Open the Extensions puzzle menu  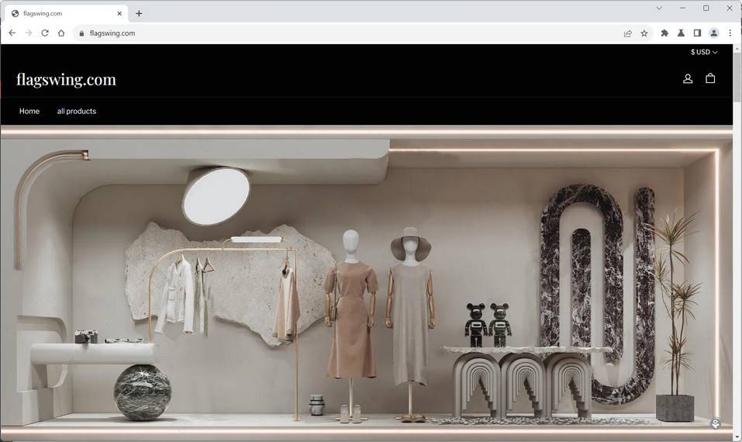[x=664, y=33]
